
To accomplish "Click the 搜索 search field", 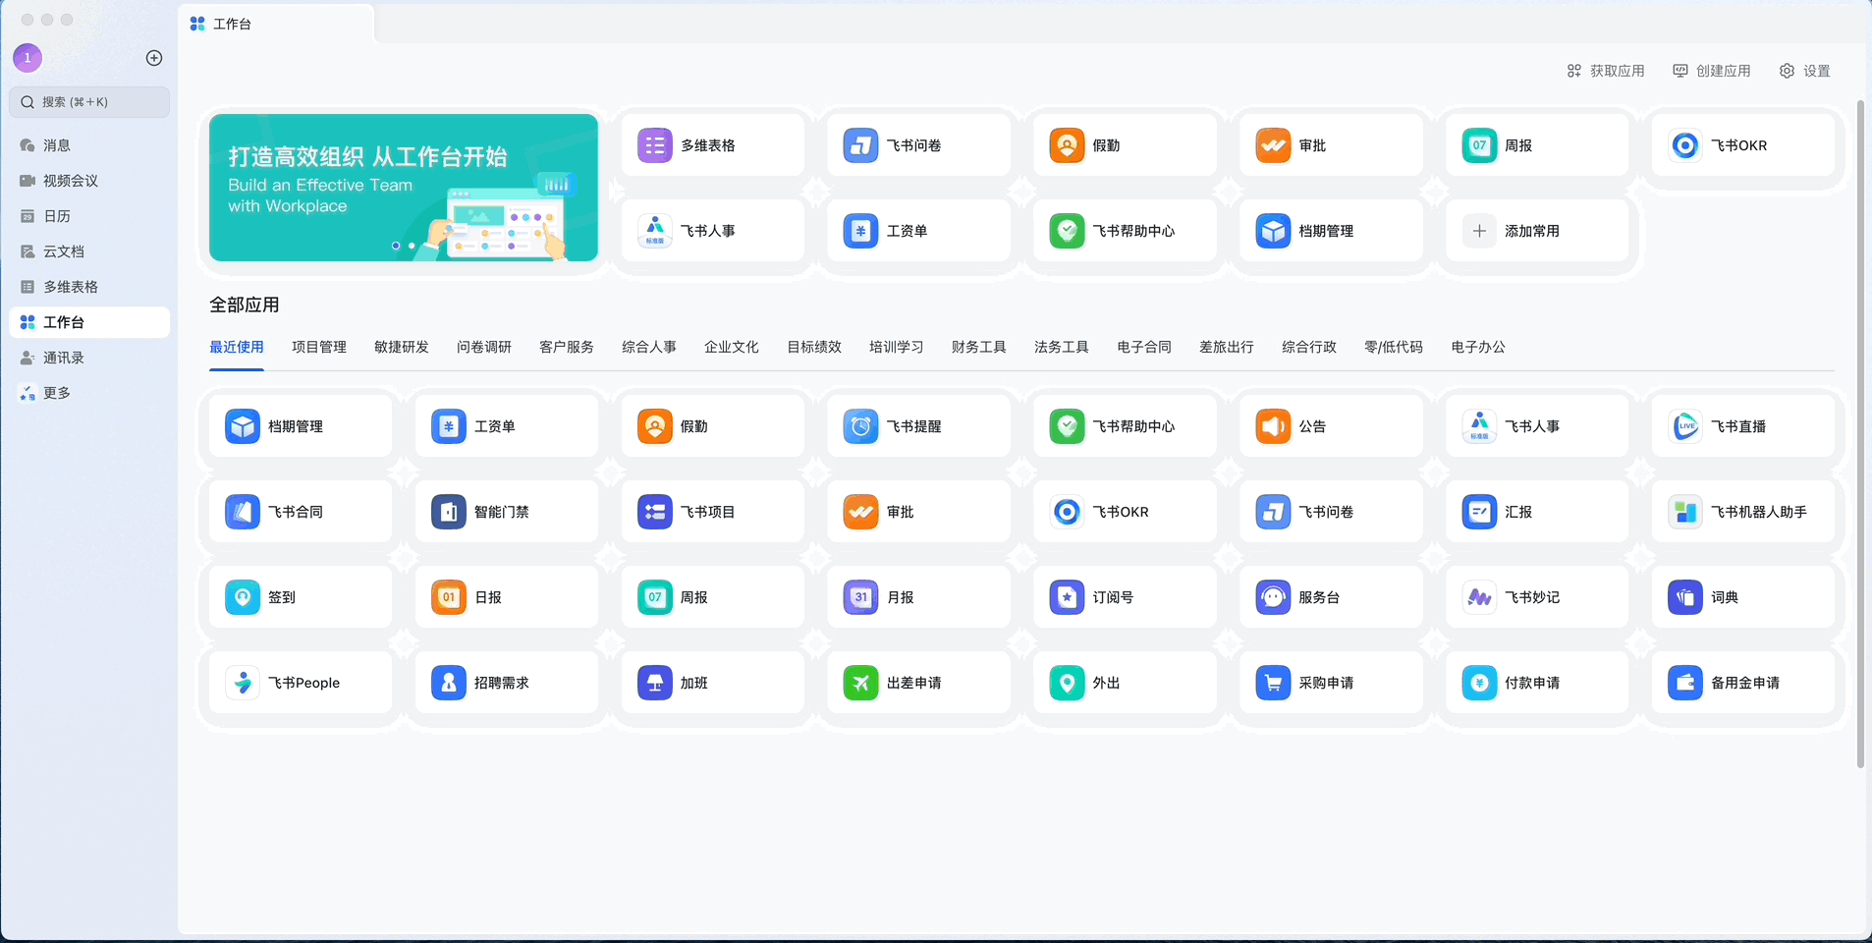I will (89, 102).
